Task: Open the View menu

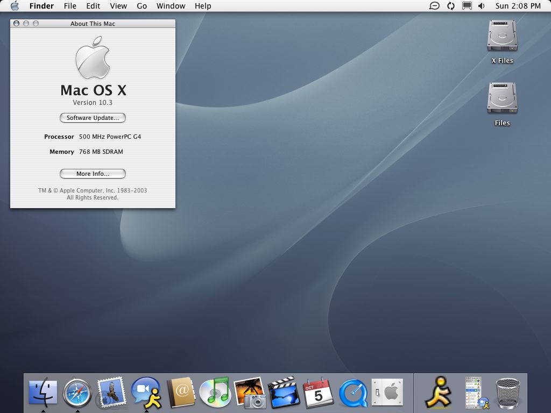Action: tap(118, 6)
